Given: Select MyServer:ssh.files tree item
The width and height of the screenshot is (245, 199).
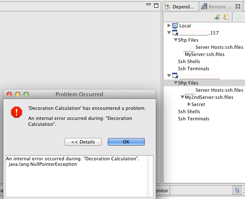Looking at the screenshot, I should click(x=205, y=54).
